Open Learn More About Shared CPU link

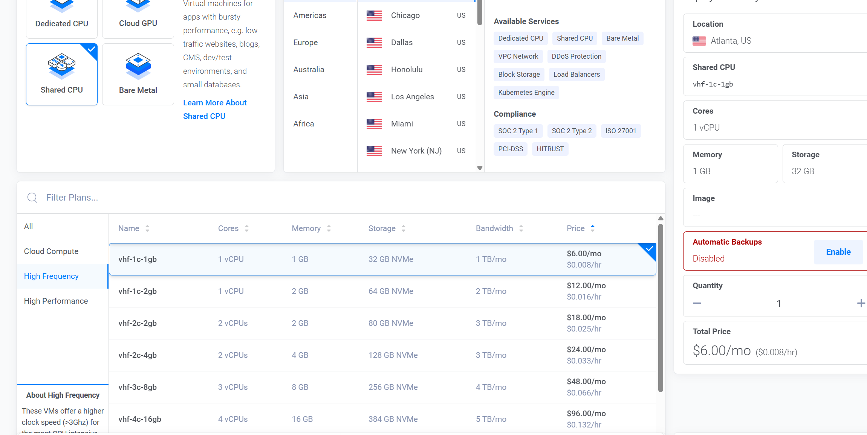pyautogui.click(x=215, y=109)
